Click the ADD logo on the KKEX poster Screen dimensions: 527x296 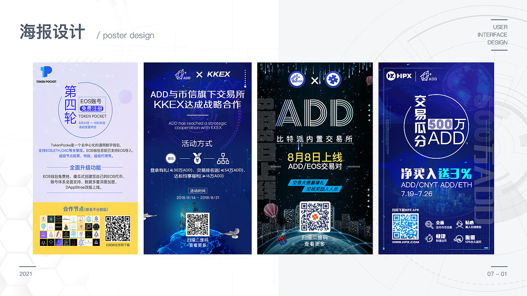pos(183,74)
